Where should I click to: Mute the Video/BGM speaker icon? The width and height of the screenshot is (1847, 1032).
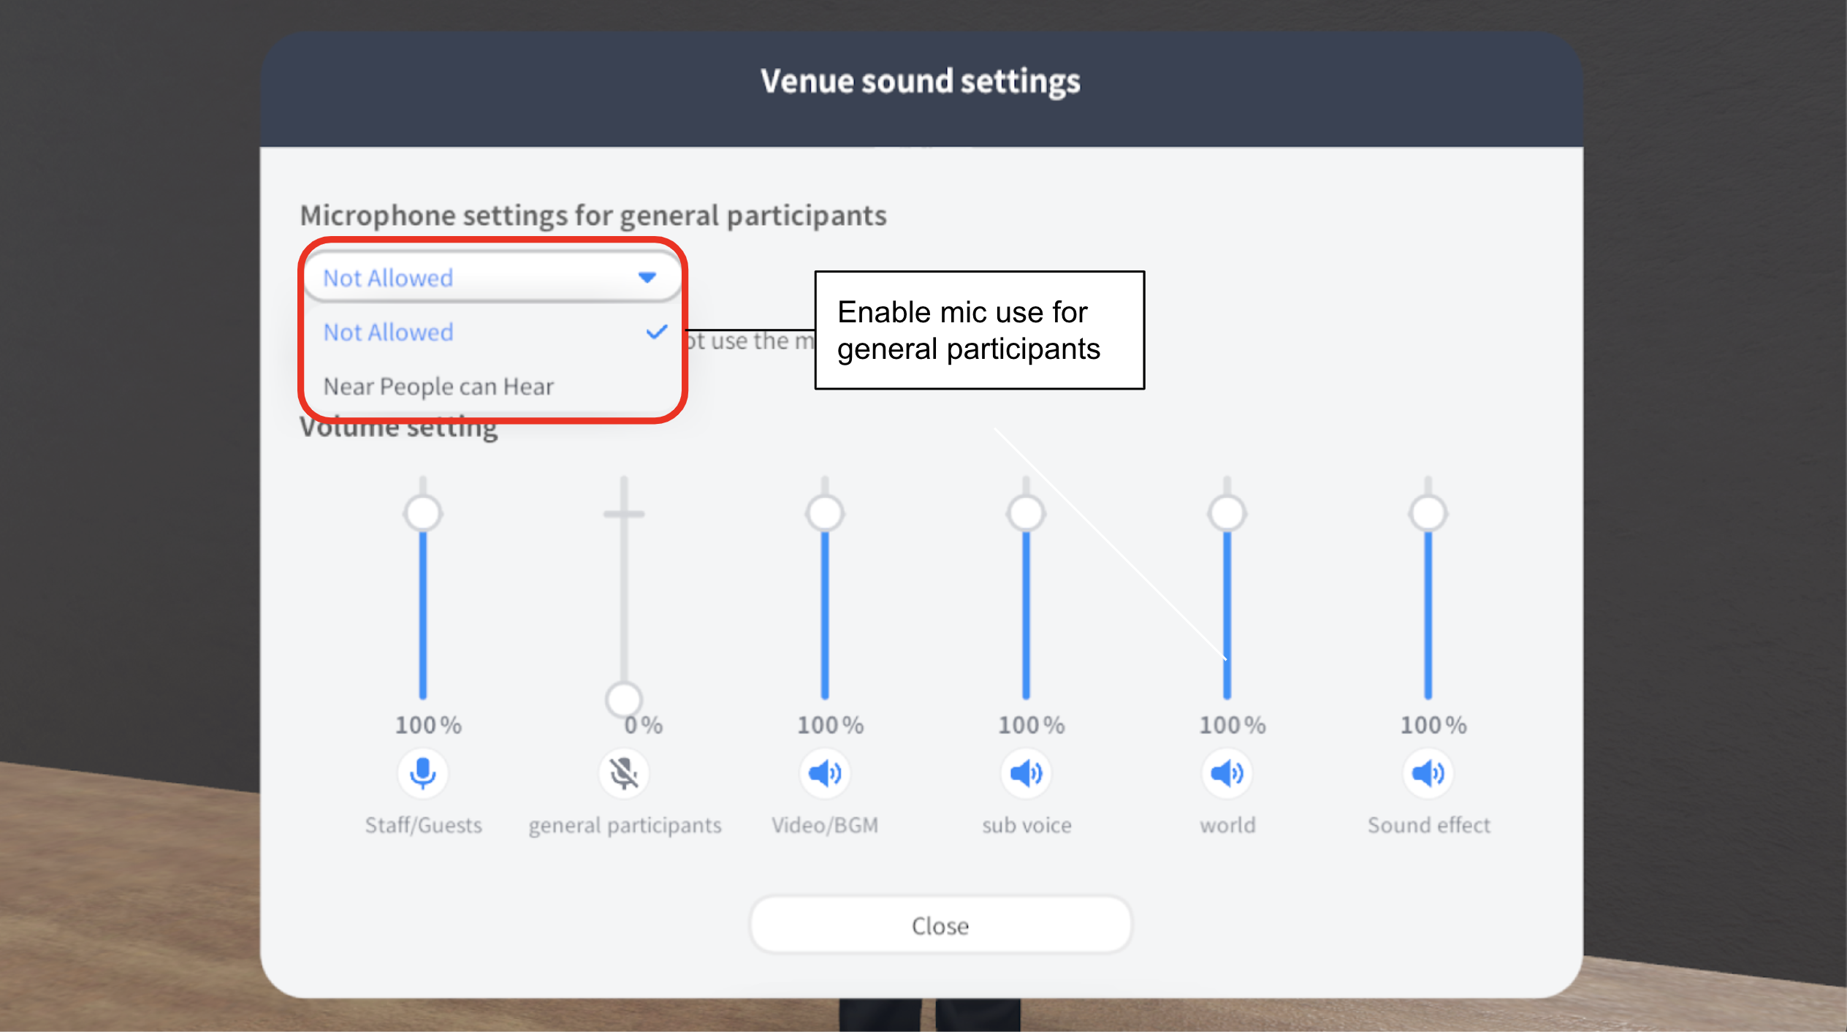click(825, 773)
